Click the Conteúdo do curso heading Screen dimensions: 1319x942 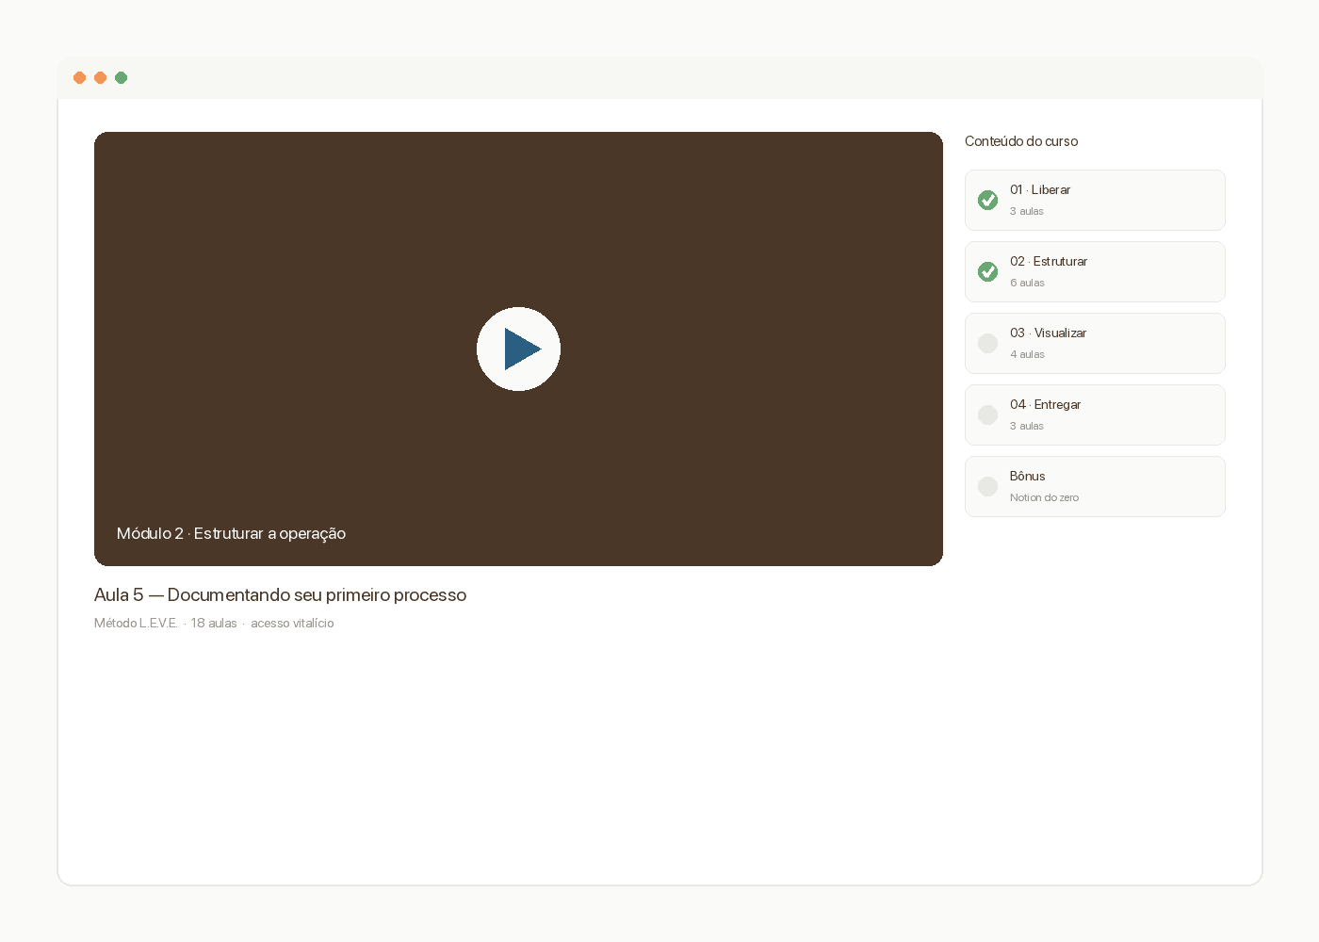pyautogui.click(x=1021, y=141)
